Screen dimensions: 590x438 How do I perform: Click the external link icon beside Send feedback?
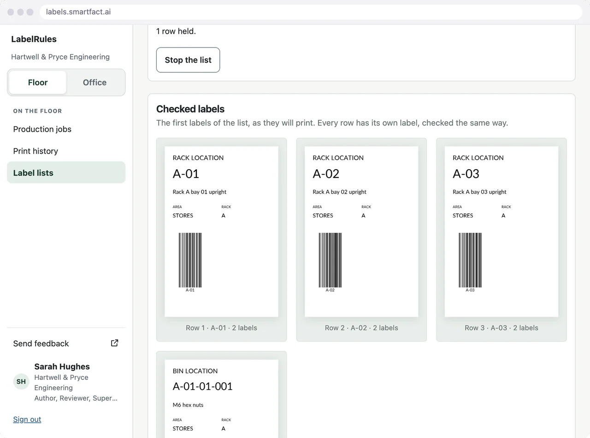coord(115,343)
